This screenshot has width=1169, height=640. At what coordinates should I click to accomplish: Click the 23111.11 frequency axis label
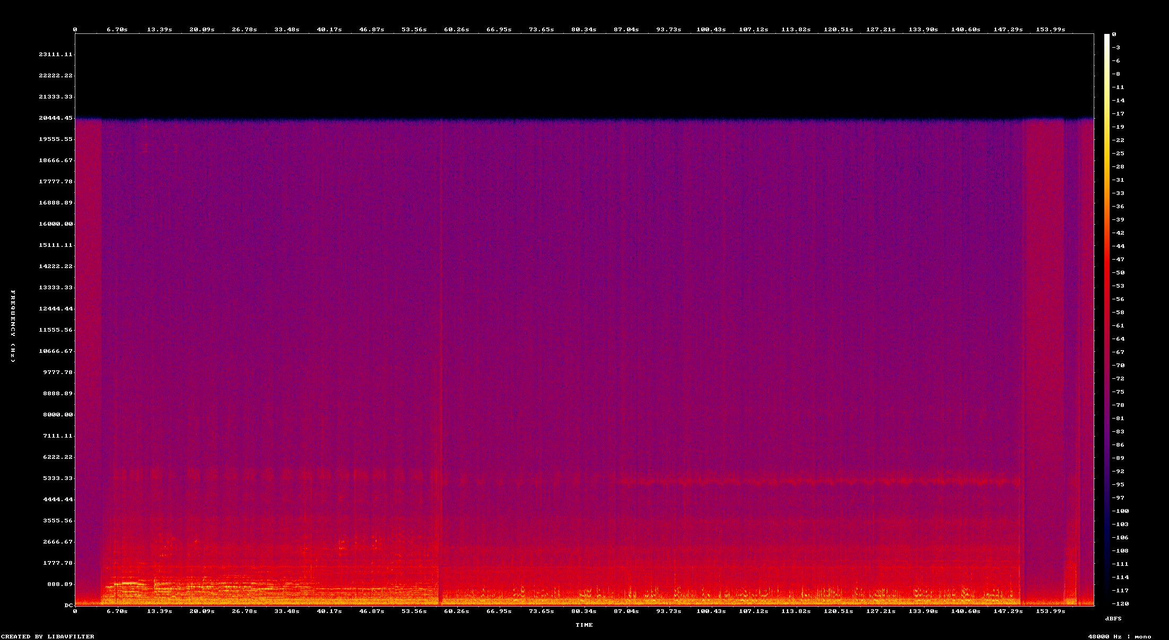coord(56,55)
